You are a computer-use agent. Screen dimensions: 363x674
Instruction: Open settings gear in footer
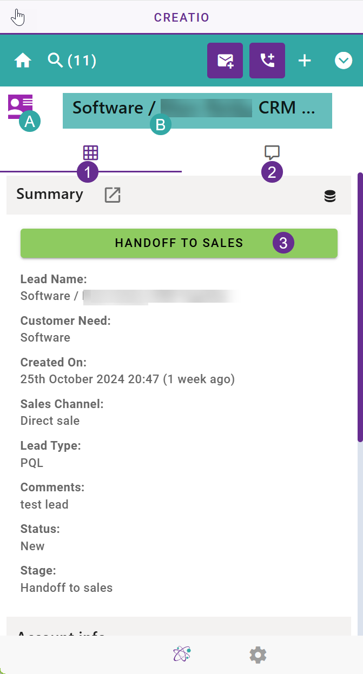(x=258, y=655)
